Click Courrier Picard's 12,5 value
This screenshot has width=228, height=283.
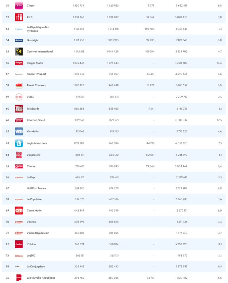coord(219,120)
